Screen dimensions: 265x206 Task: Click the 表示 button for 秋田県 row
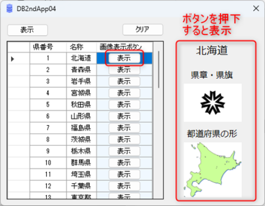124,105
